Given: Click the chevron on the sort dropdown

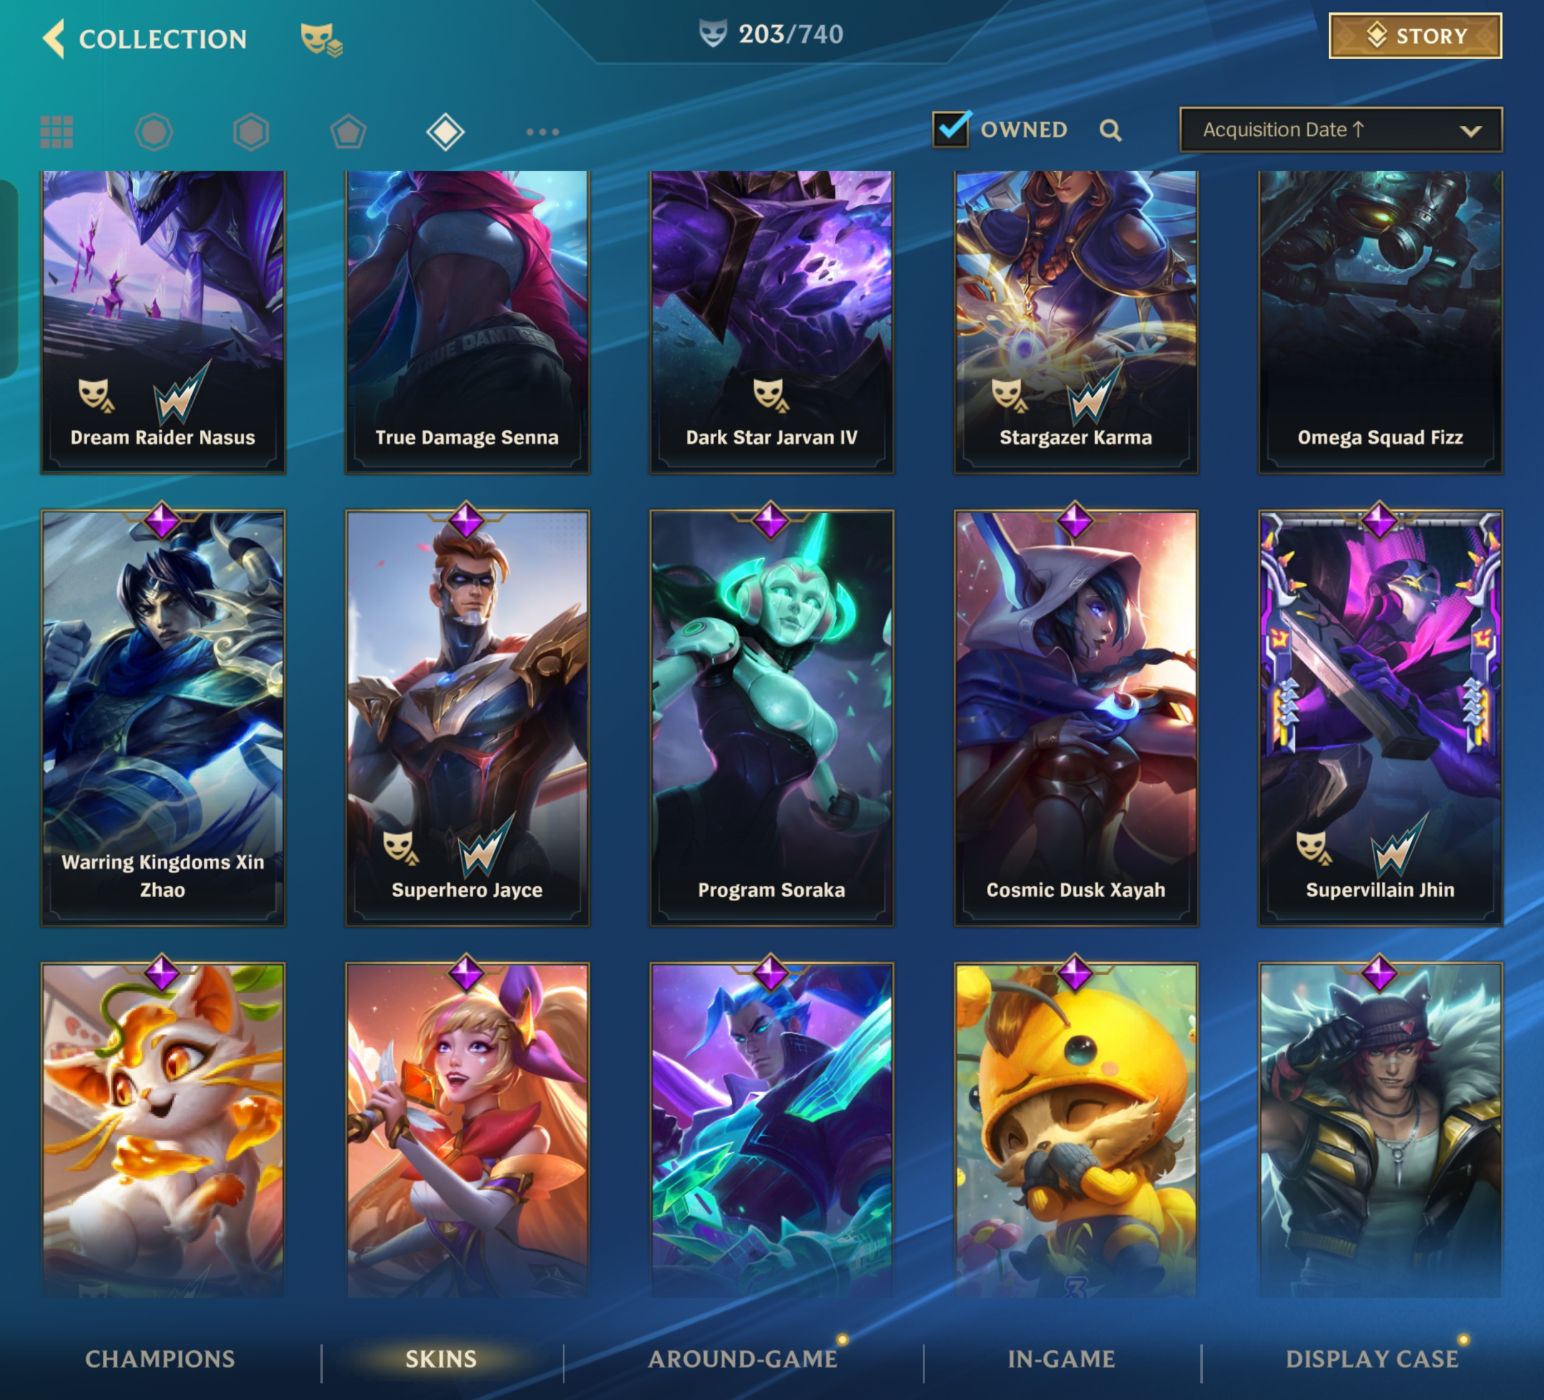Looking at the screenshot, I should coord(1470,131).
